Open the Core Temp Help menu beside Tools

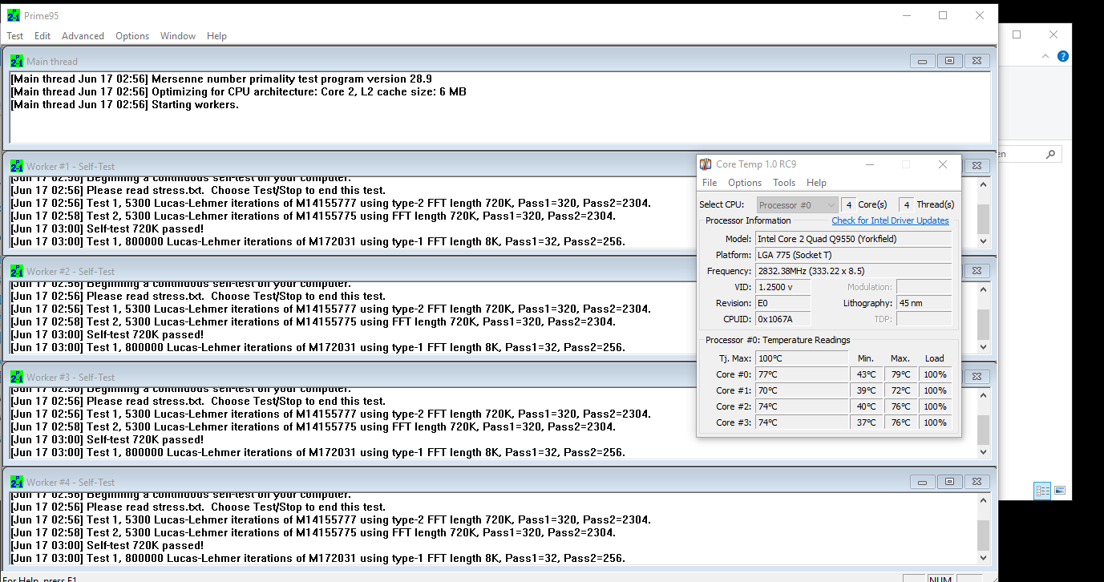[x=816, y=183]
